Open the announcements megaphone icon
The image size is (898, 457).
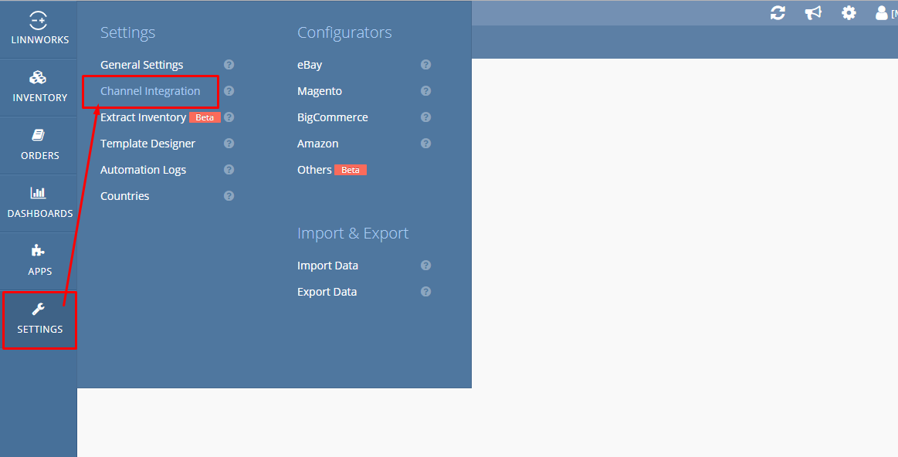[x=813, y=12]
